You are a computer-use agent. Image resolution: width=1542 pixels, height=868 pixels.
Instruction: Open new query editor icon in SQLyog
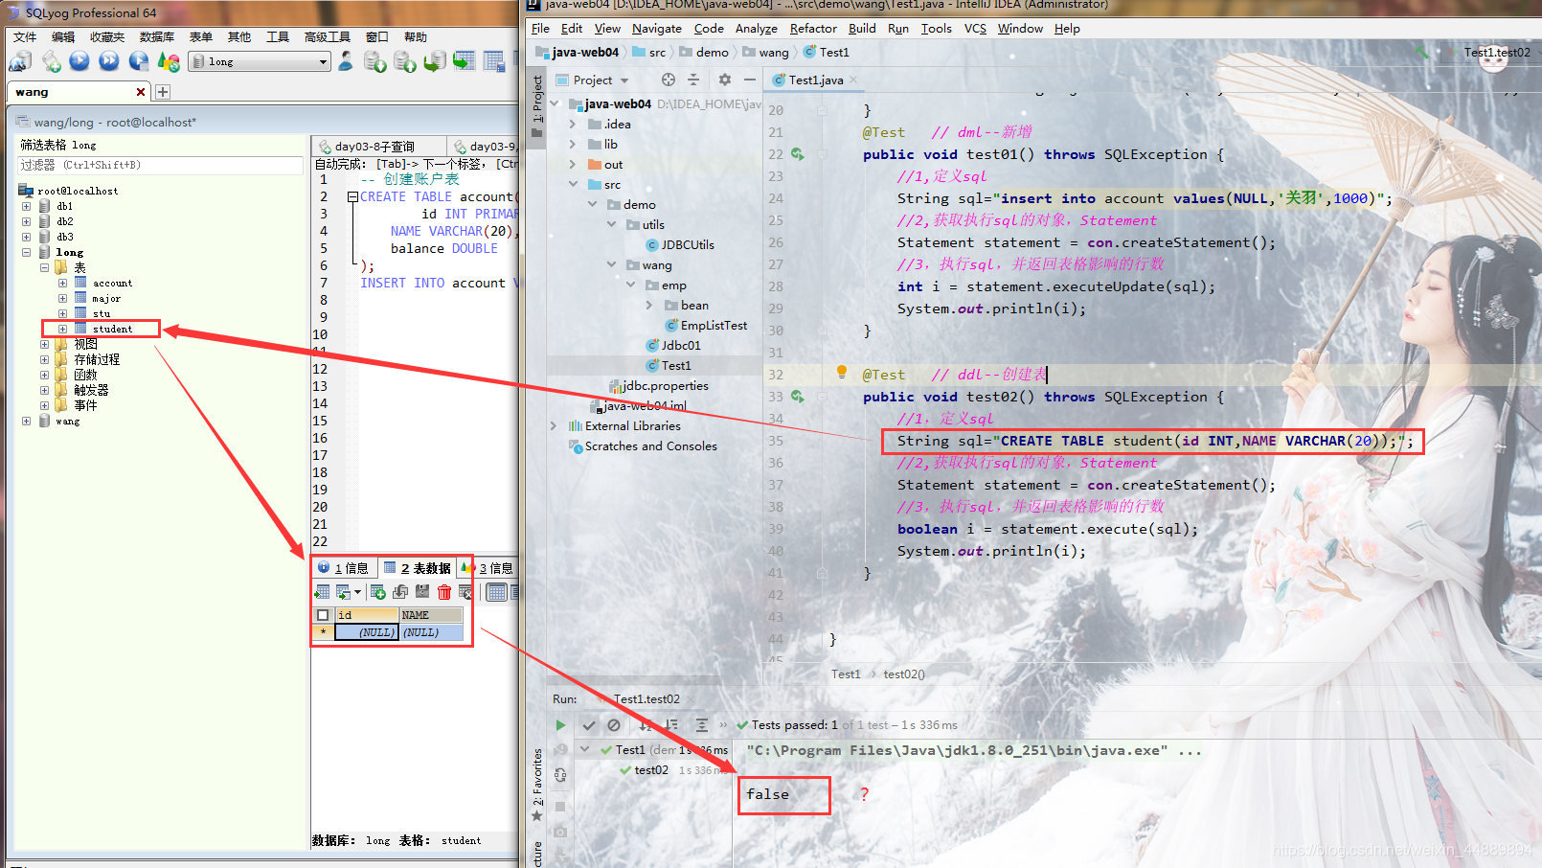coord(51,61)
